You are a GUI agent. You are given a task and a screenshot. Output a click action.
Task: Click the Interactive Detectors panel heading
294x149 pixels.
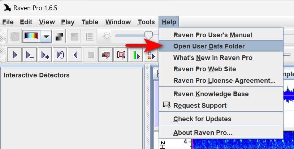(36, 75)
